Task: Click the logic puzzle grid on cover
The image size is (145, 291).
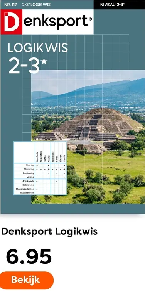Action: click(40, 168)
